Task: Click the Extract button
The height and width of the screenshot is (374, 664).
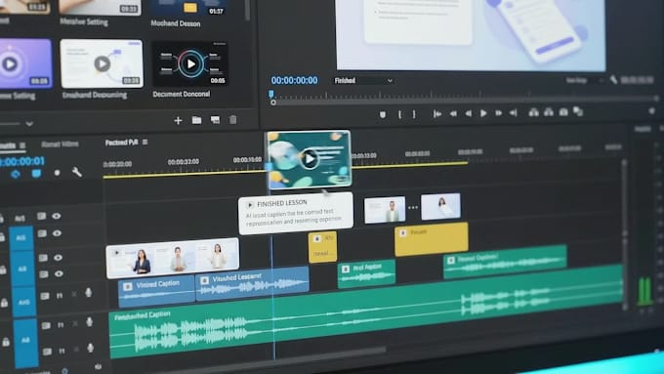Action: click(x=549, y=112)
